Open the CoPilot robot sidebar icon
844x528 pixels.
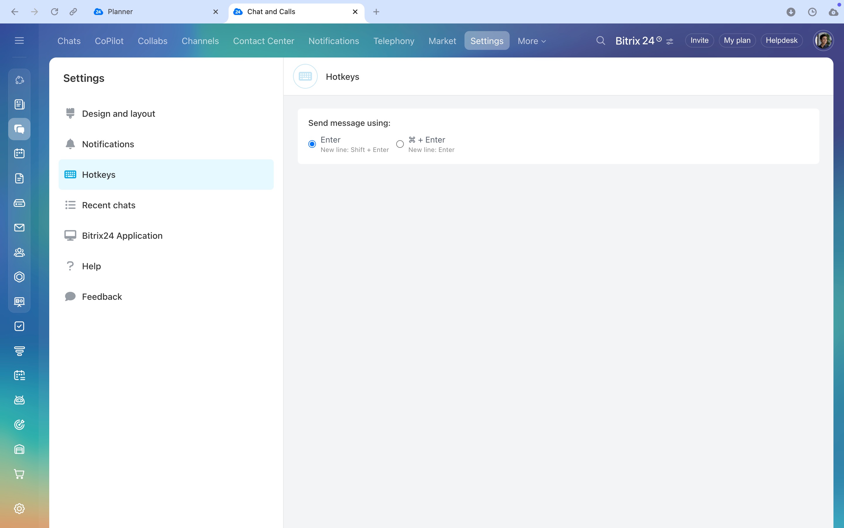[x=19, y=400]
